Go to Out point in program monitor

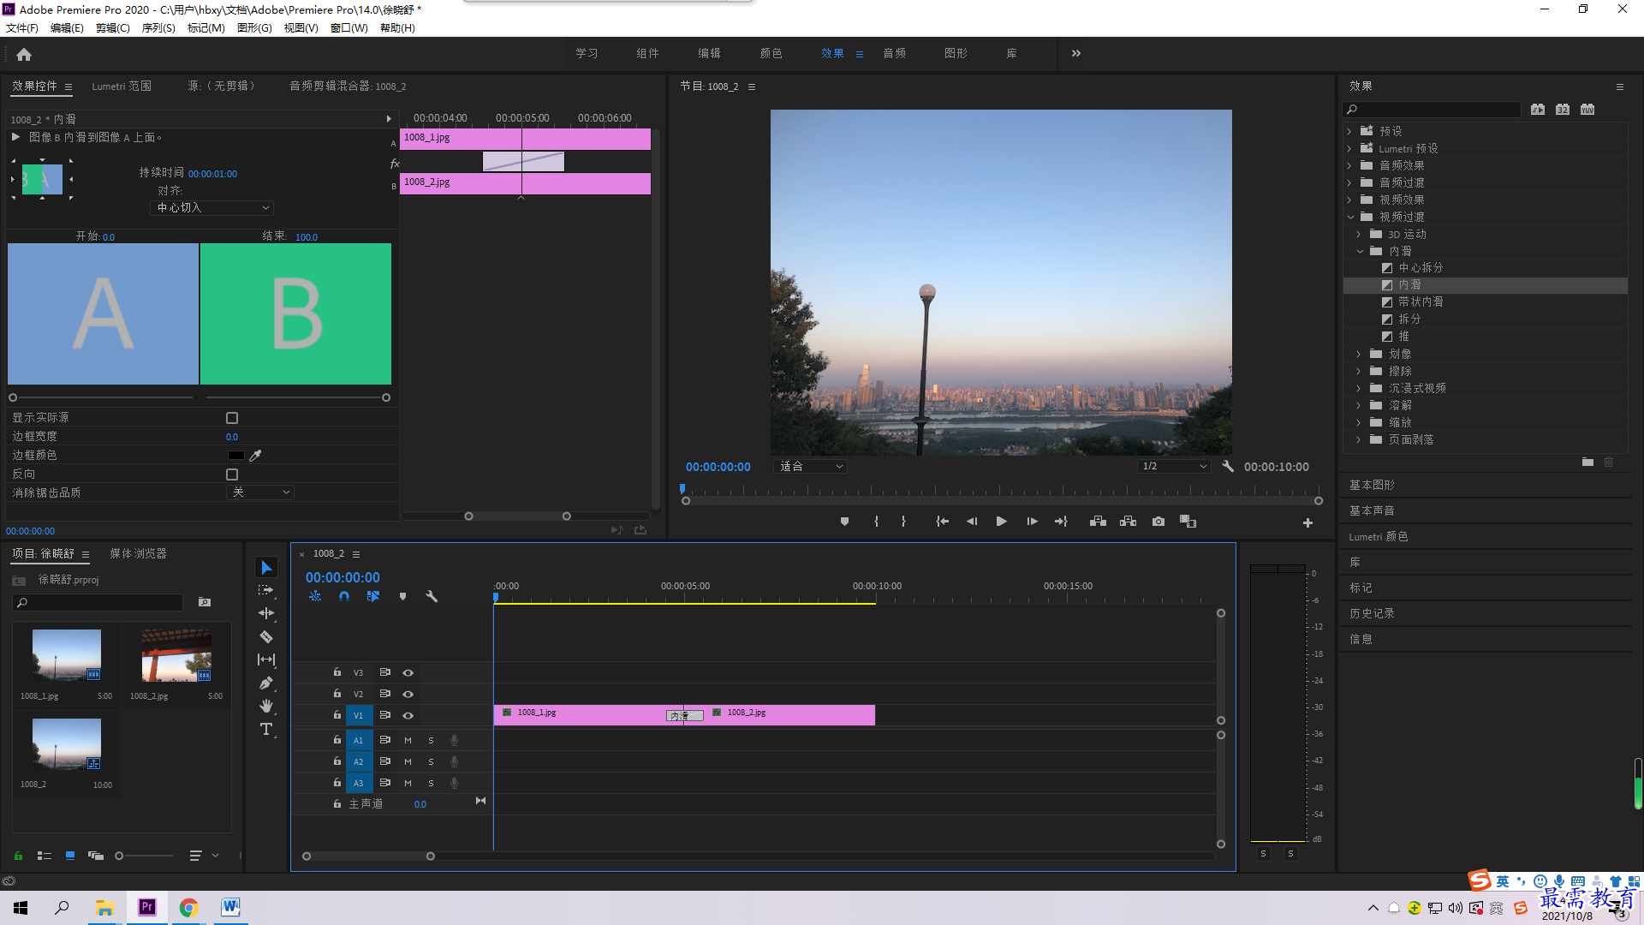tap(1061, 522)
